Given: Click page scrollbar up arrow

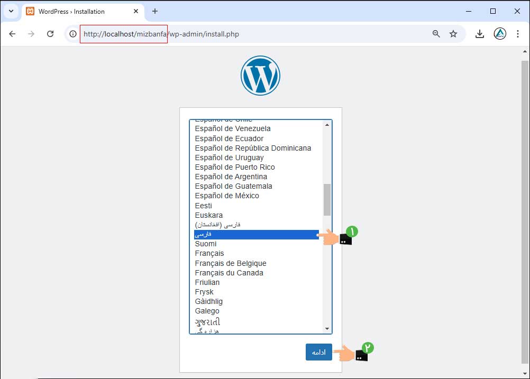Looking at the screenshot, I should point(525,51).
